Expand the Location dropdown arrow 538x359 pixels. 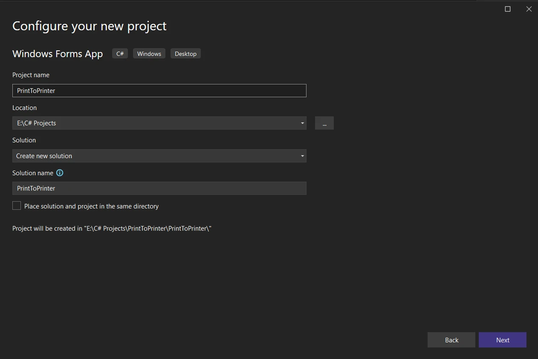[x=302, y=123]
